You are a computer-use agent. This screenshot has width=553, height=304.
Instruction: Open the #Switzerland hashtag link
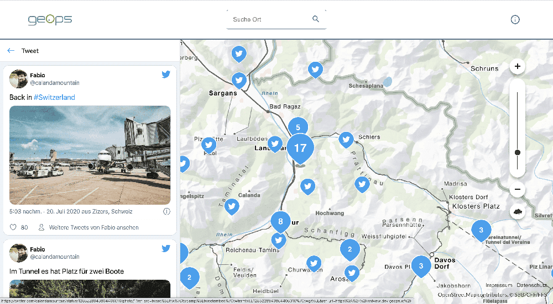(54, 97)
